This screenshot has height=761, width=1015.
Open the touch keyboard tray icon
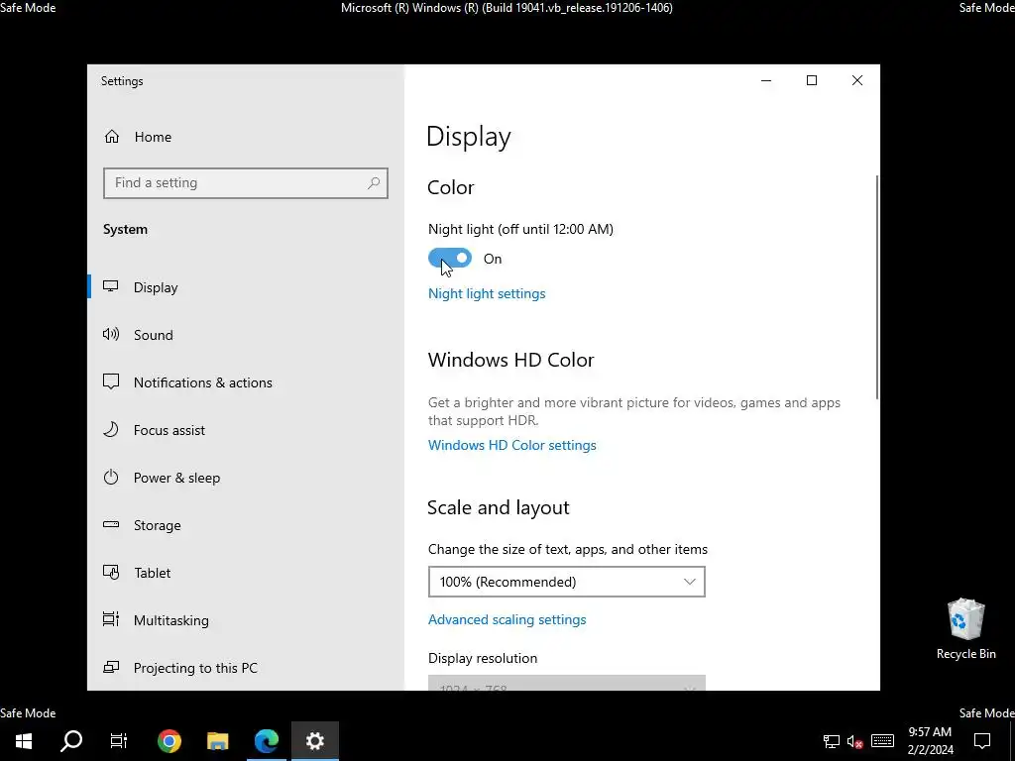882,741
